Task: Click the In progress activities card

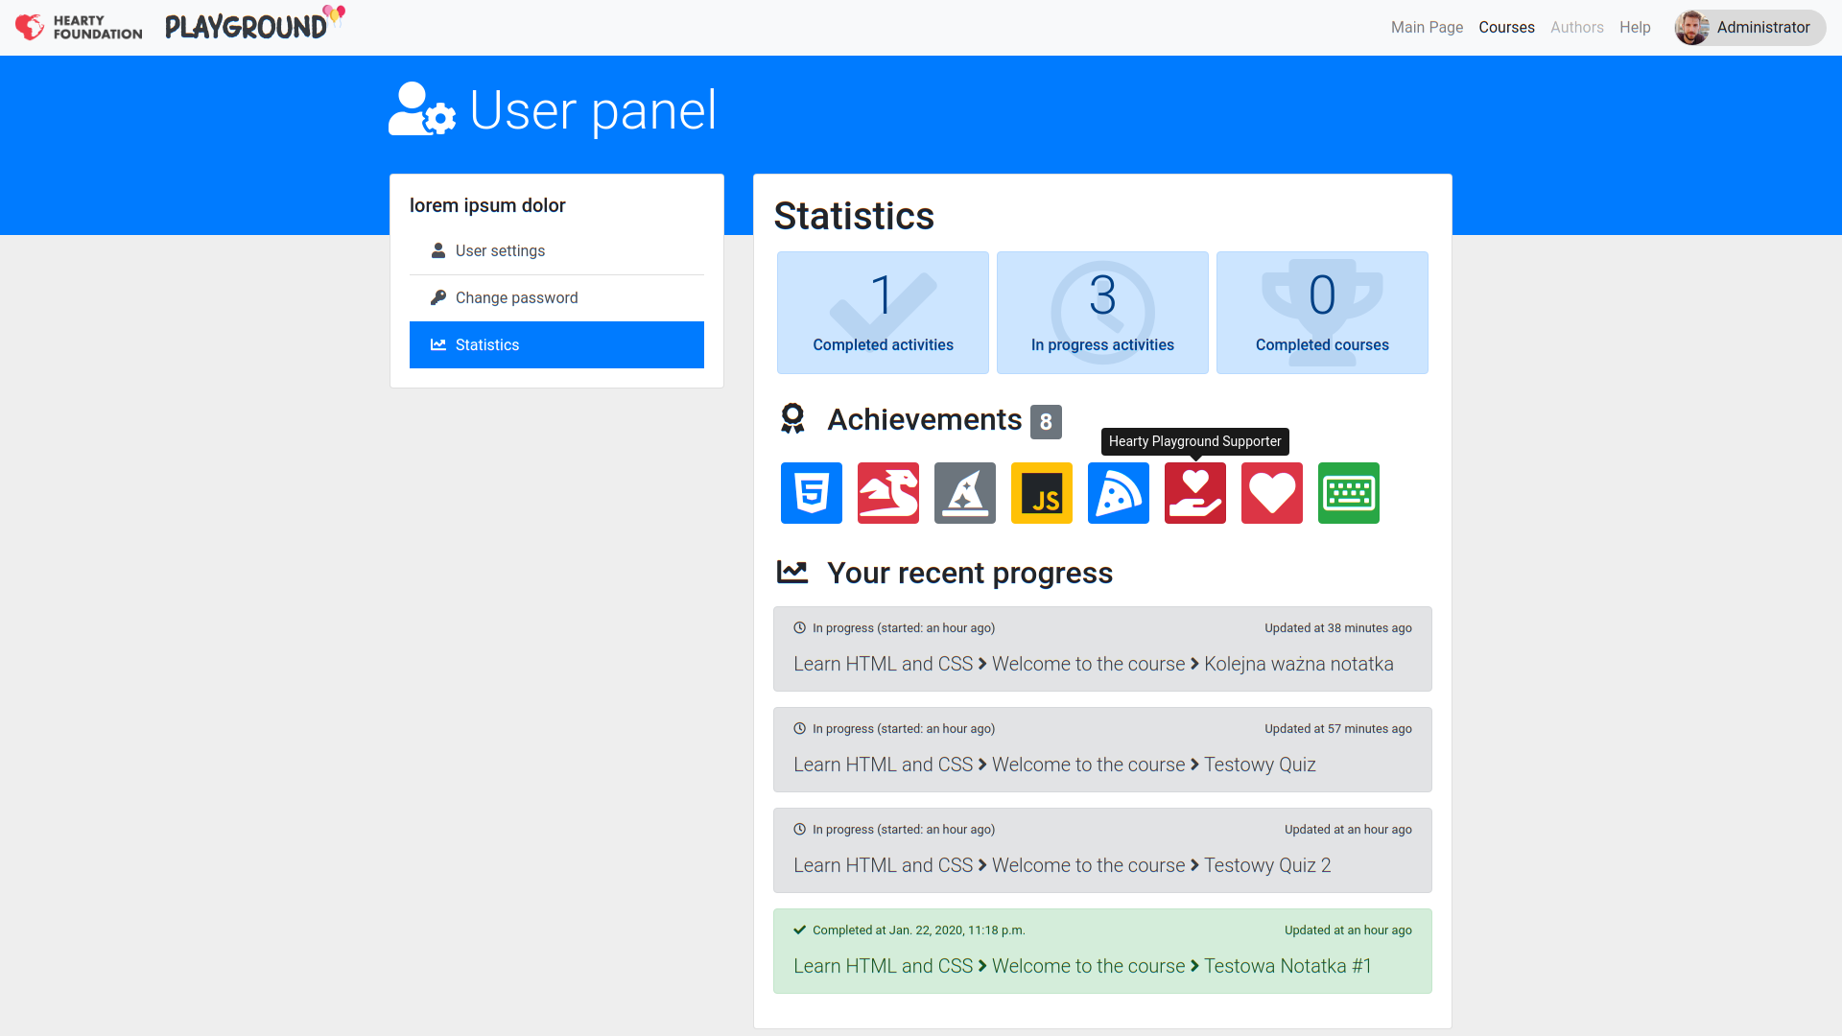Action: (1101, 313)
